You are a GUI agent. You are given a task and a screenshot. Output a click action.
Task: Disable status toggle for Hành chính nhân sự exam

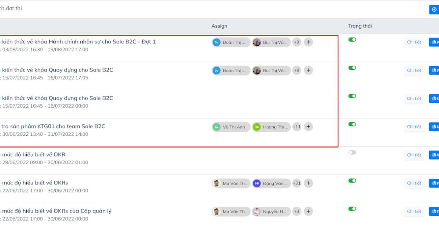point(352,39)
